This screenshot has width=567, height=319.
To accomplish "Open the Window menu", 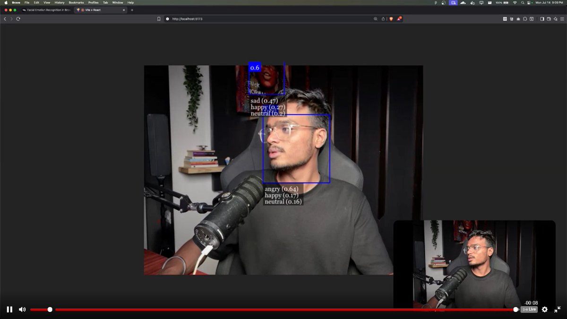I will 118,2.
